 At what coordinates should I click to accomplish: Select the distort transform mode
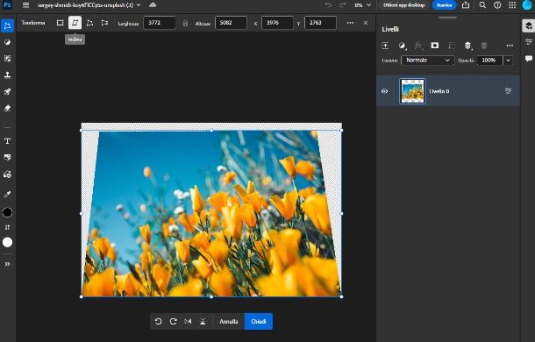pyautogui.click(x=89, y=23)
